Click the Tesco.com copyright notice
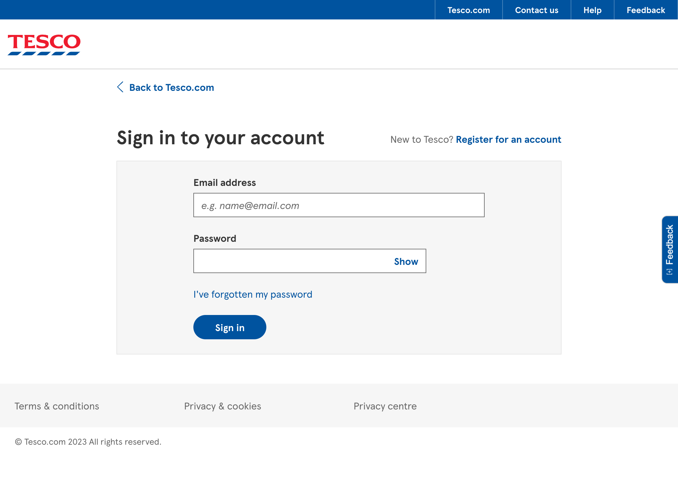This screenshot has height=486, width=678. pos(88,442)
